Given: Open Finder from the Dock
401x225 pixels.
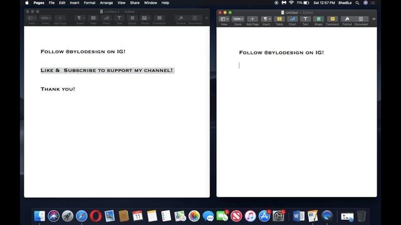Looking at the screenshot, I should (x=39, y=216).
